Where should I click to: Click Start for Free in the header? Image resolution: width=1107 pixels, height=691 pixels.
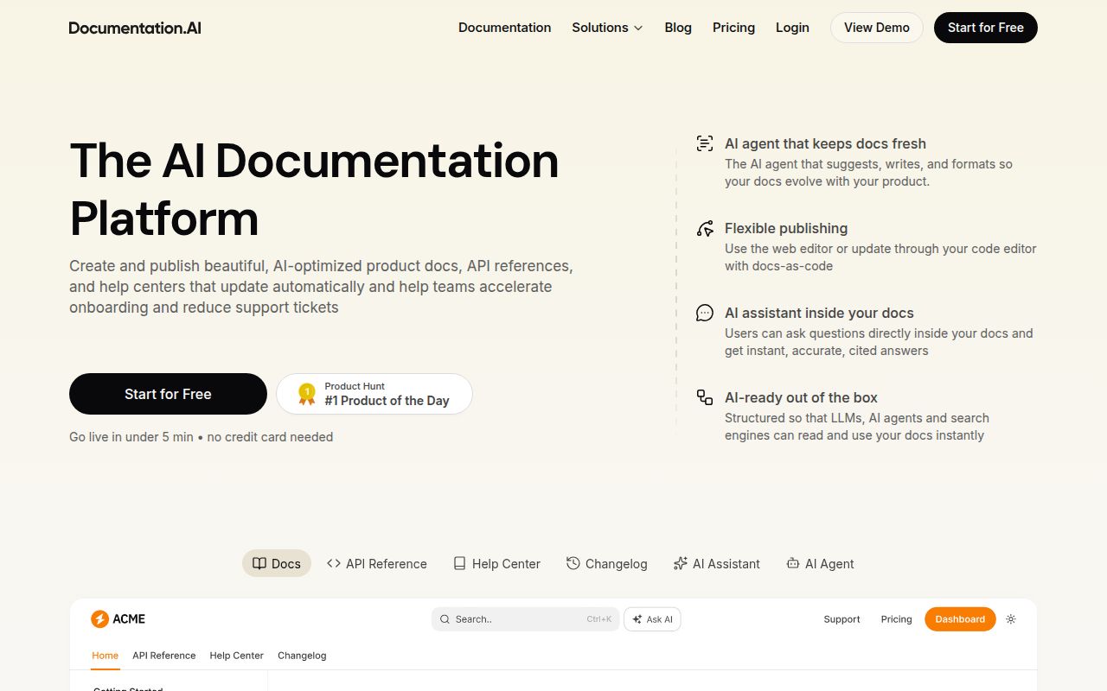pyautogui.click(x=986, y=28)
